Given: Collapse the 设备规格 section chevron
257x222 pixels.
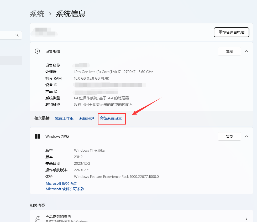Looking at the screenshot, I should pyautogui.click(x=246, y=51).
